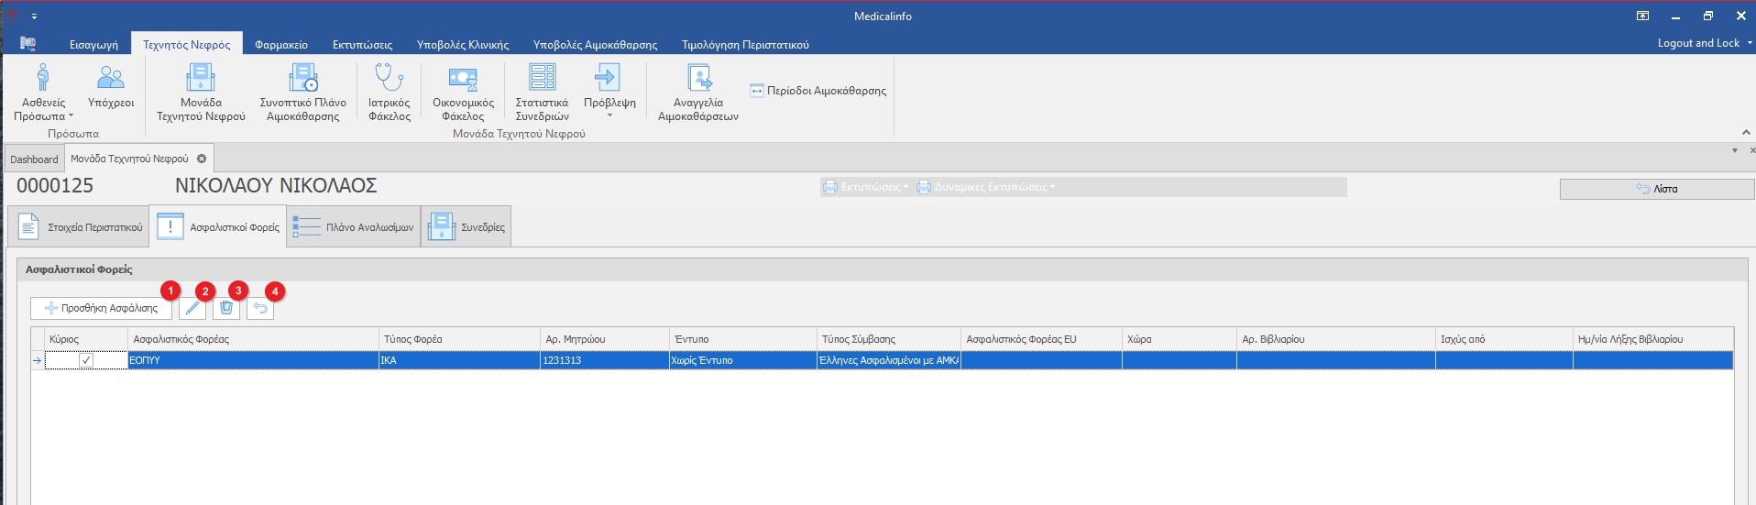
Task: Toggle the Κύριος checkbox for ΕΟΠΥΥ
Action: (85, 361)
